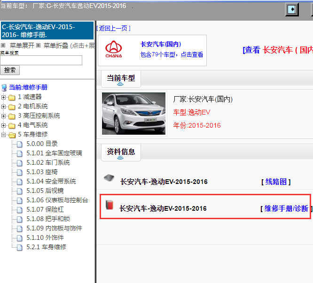Click the 车型:逸动EV red text

(x=192, y=113)
